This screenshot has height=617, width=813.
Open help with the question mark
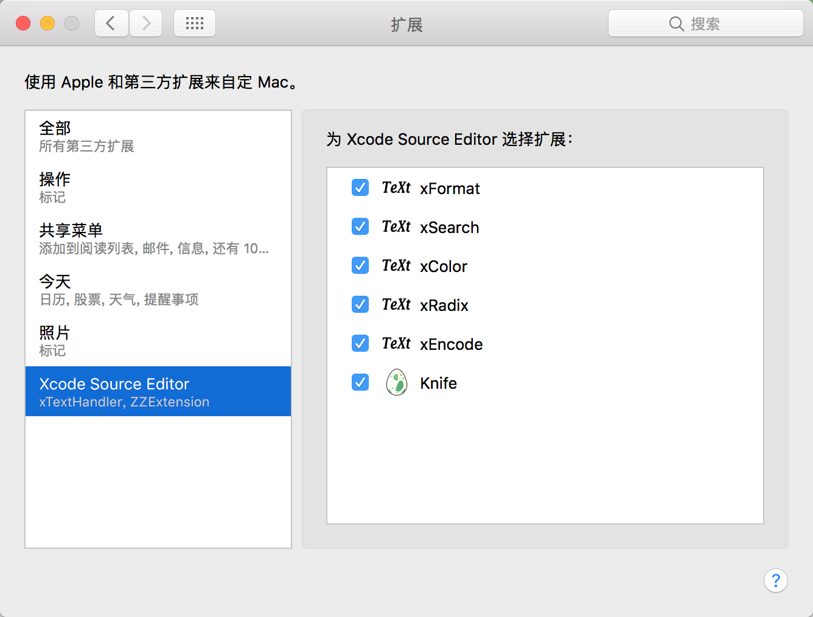click(x=776, y=580)
